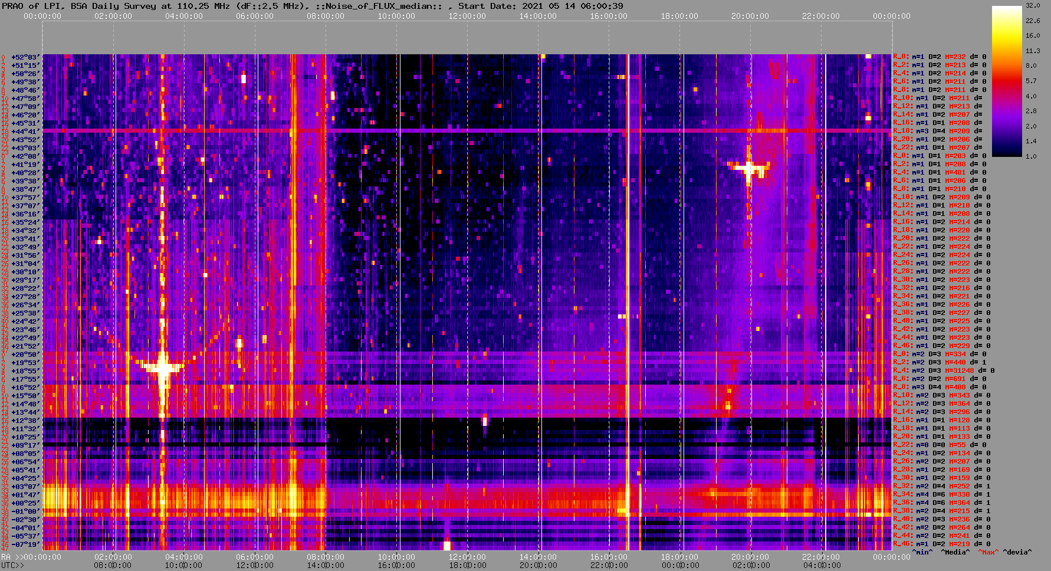Click the 1.0 color scale value
The width and height of the screenshot is (1051, 571).
1031,156
